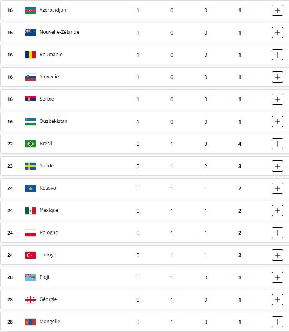Image resolution: width=289 pixels, height=332 pixels.
Task: Click Brésil's total medal count of 4
Action: pos(240,144)
